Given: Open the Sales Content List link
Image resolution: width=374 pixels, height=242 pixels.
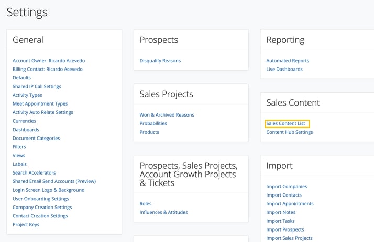Looking at the screenshot, I should click(x=285, y=123).
